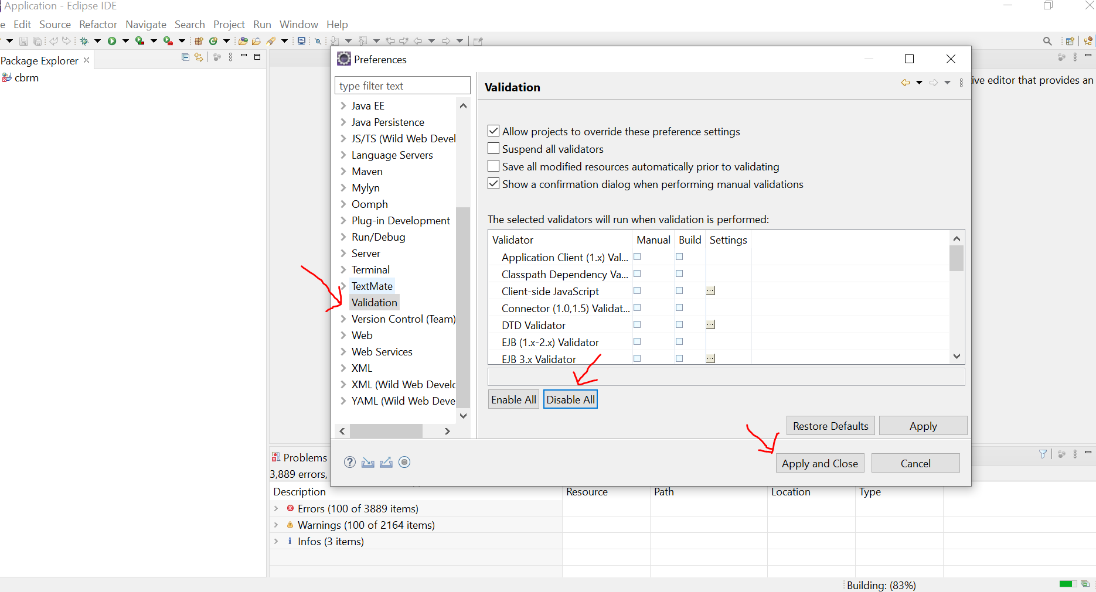Toggle Show a confirmation dialog checkbox
Screen dimensions: 1096x592
tap(493, 184)
